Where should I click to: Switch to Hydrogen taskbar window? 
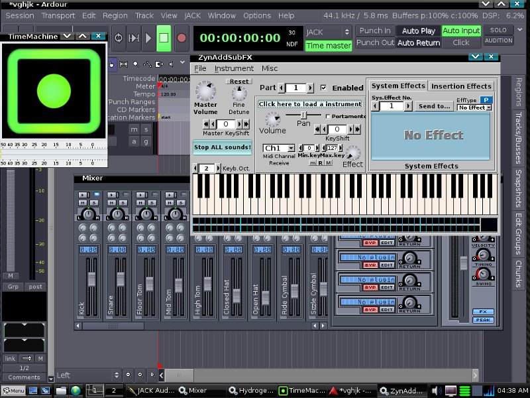(251, 391)
